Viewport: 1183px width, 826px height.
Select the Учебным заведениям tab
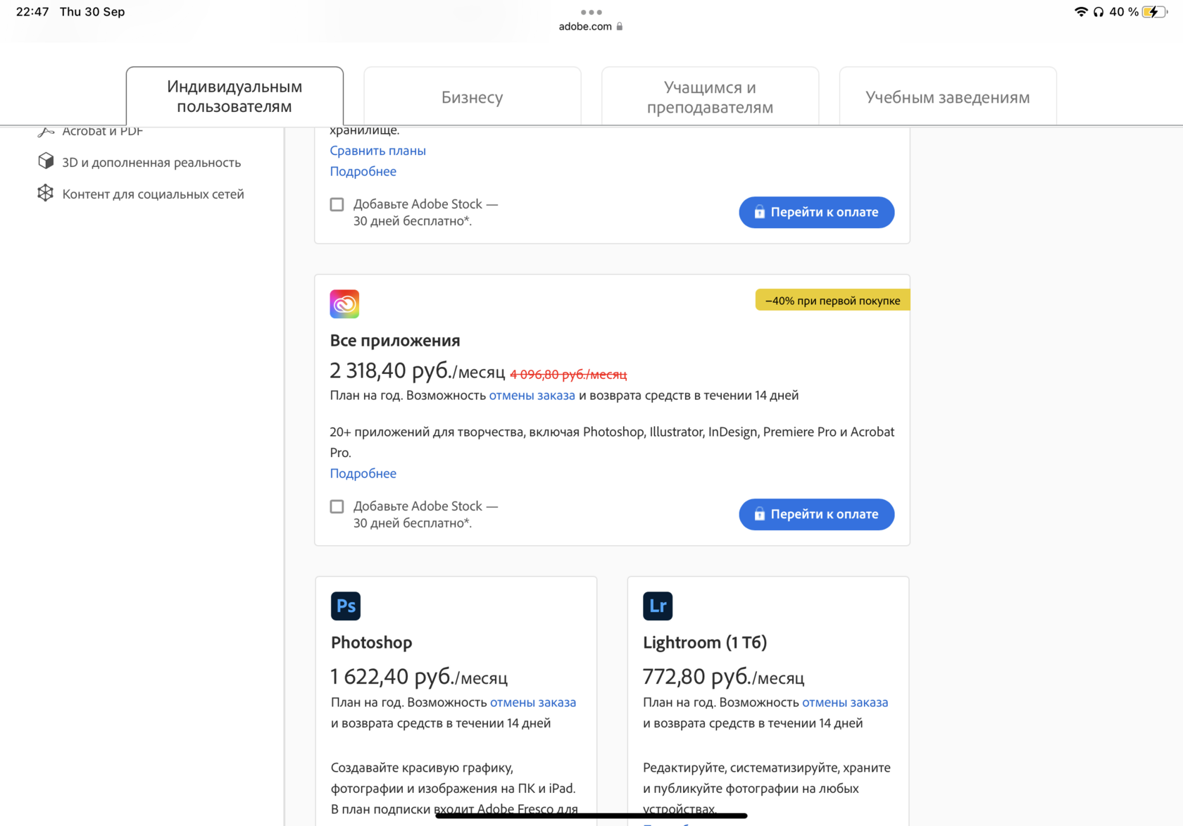(947, 97)
